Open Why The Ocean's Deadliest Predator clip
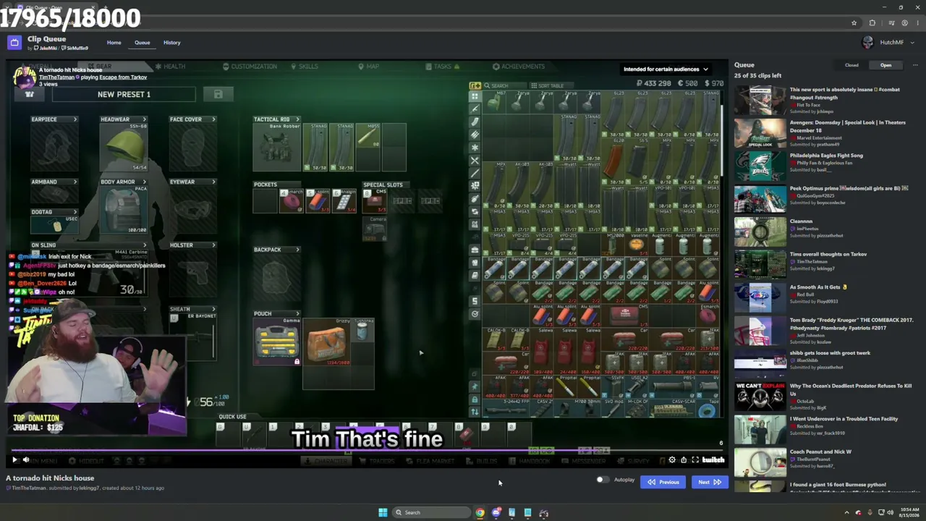The height and width of the screenshot is (521, 926). point(851,389)
